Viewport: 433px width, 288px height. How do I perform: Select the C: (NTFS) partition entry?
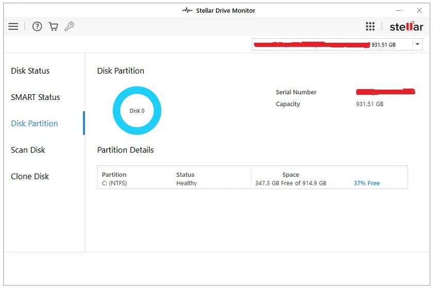pos(114,183)
